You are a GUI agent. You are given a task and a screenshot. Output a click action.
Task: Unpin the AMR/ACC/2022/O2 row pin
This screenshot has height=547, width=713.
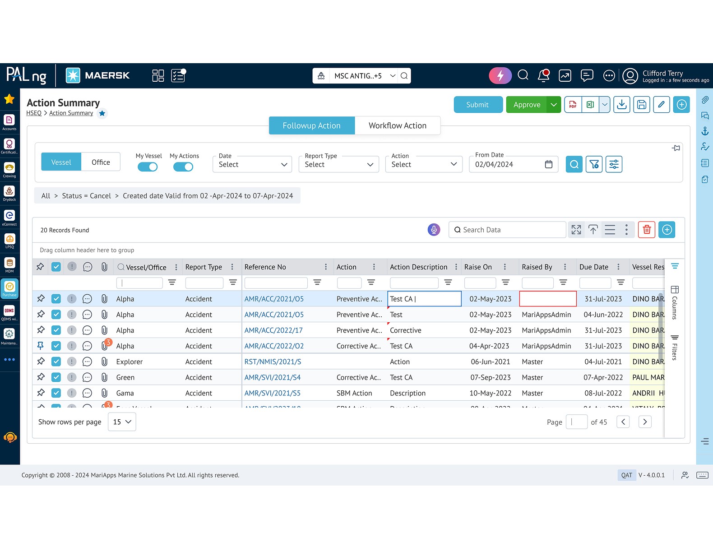click(40, 346)
